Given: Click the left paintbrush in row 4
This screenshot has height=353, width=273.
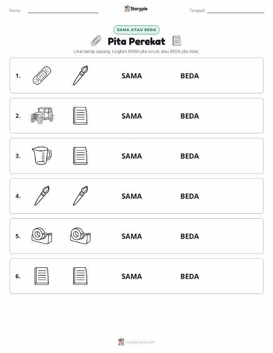Looking at the screenshot, I should tap(42, 196).
